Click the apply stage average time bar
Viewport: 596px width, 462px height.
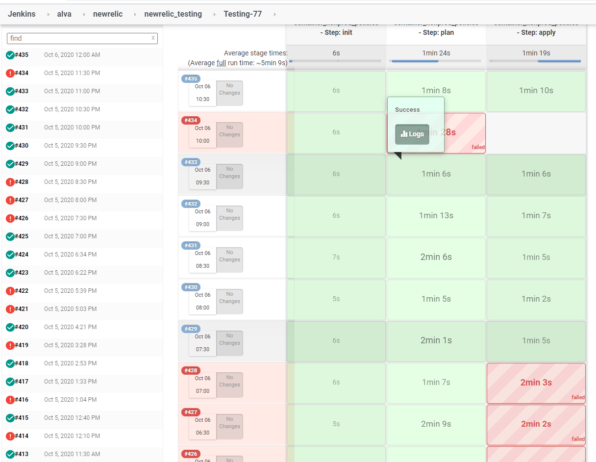point(535,61)
